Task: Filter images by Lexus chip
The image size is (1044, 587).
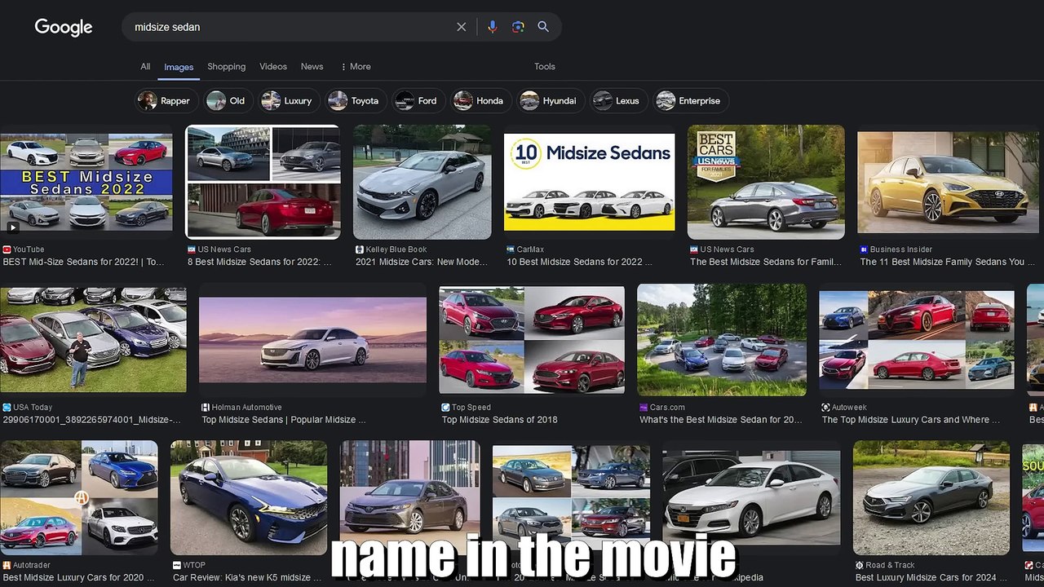Action: coord(618,101)
